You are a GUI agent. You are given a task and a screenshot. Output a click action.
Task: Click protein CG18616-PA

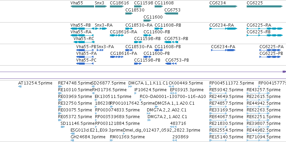pyautogui.click(x=117, y=57)
